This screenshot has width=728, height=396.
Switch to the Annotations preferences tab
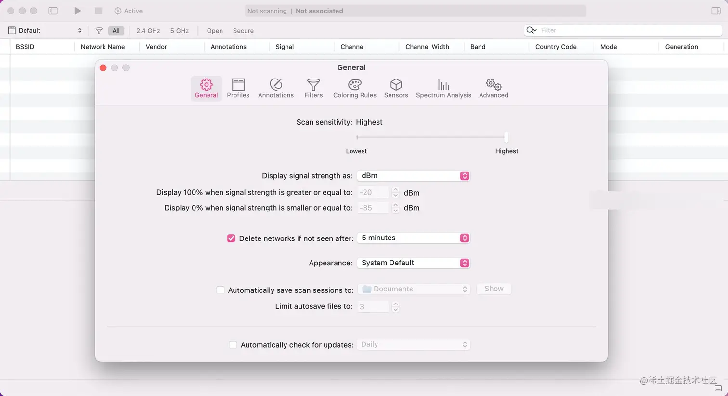point(276,89)
